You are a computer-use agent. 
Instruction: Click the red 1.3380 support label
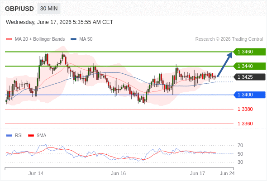245,109
